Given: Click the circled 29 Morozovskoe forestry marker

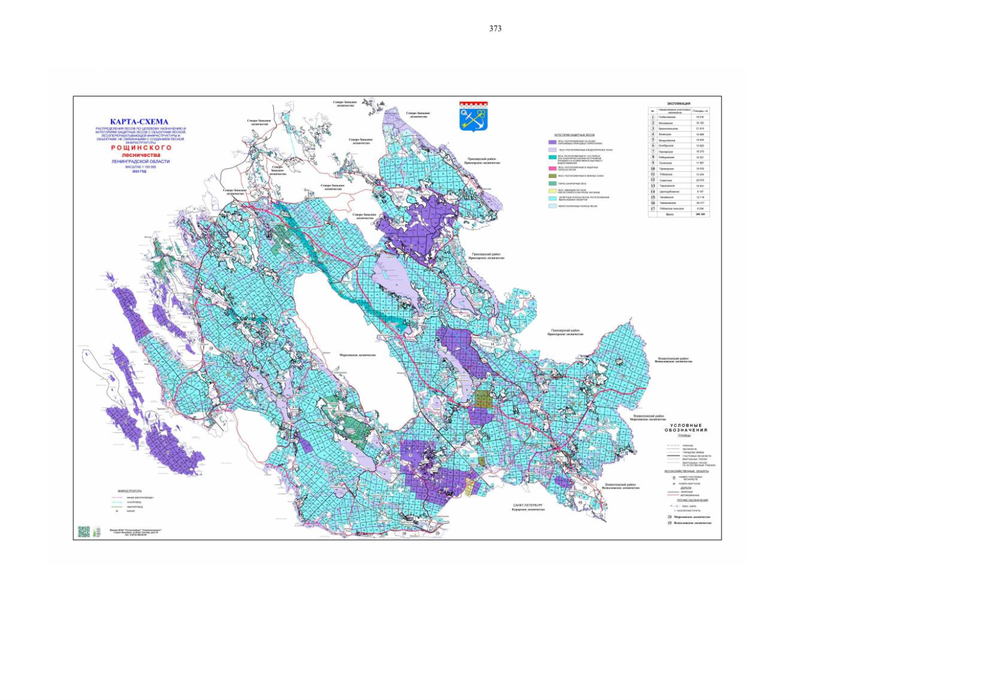Looking at the screenshot, I should click(x=669, y=517).
